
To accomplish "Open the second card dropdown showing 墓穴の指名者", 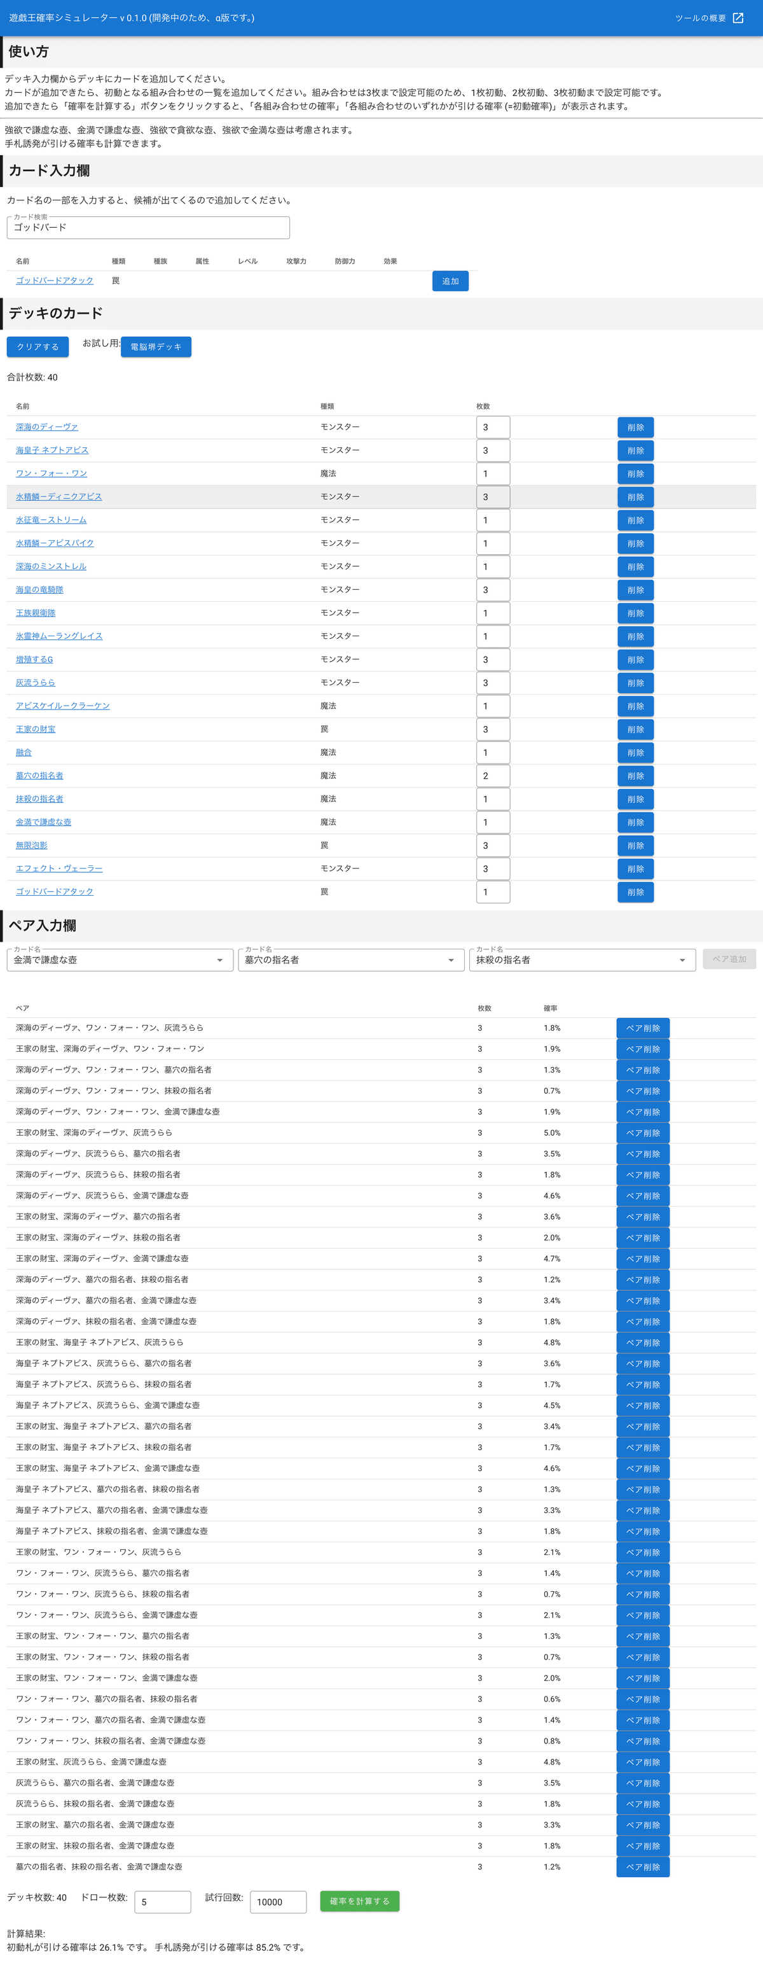I will point(352,960).
